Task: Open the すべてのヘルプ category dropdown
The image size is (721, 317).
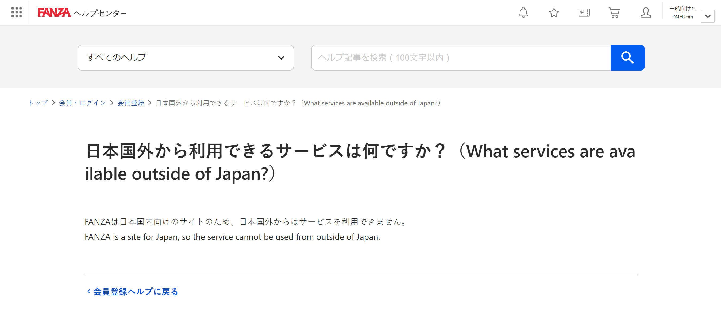Action: click(x=186, y=58)
